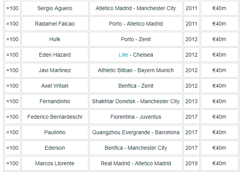Select the Atletico Madrid - Manchester City cell

coord(136,8)
